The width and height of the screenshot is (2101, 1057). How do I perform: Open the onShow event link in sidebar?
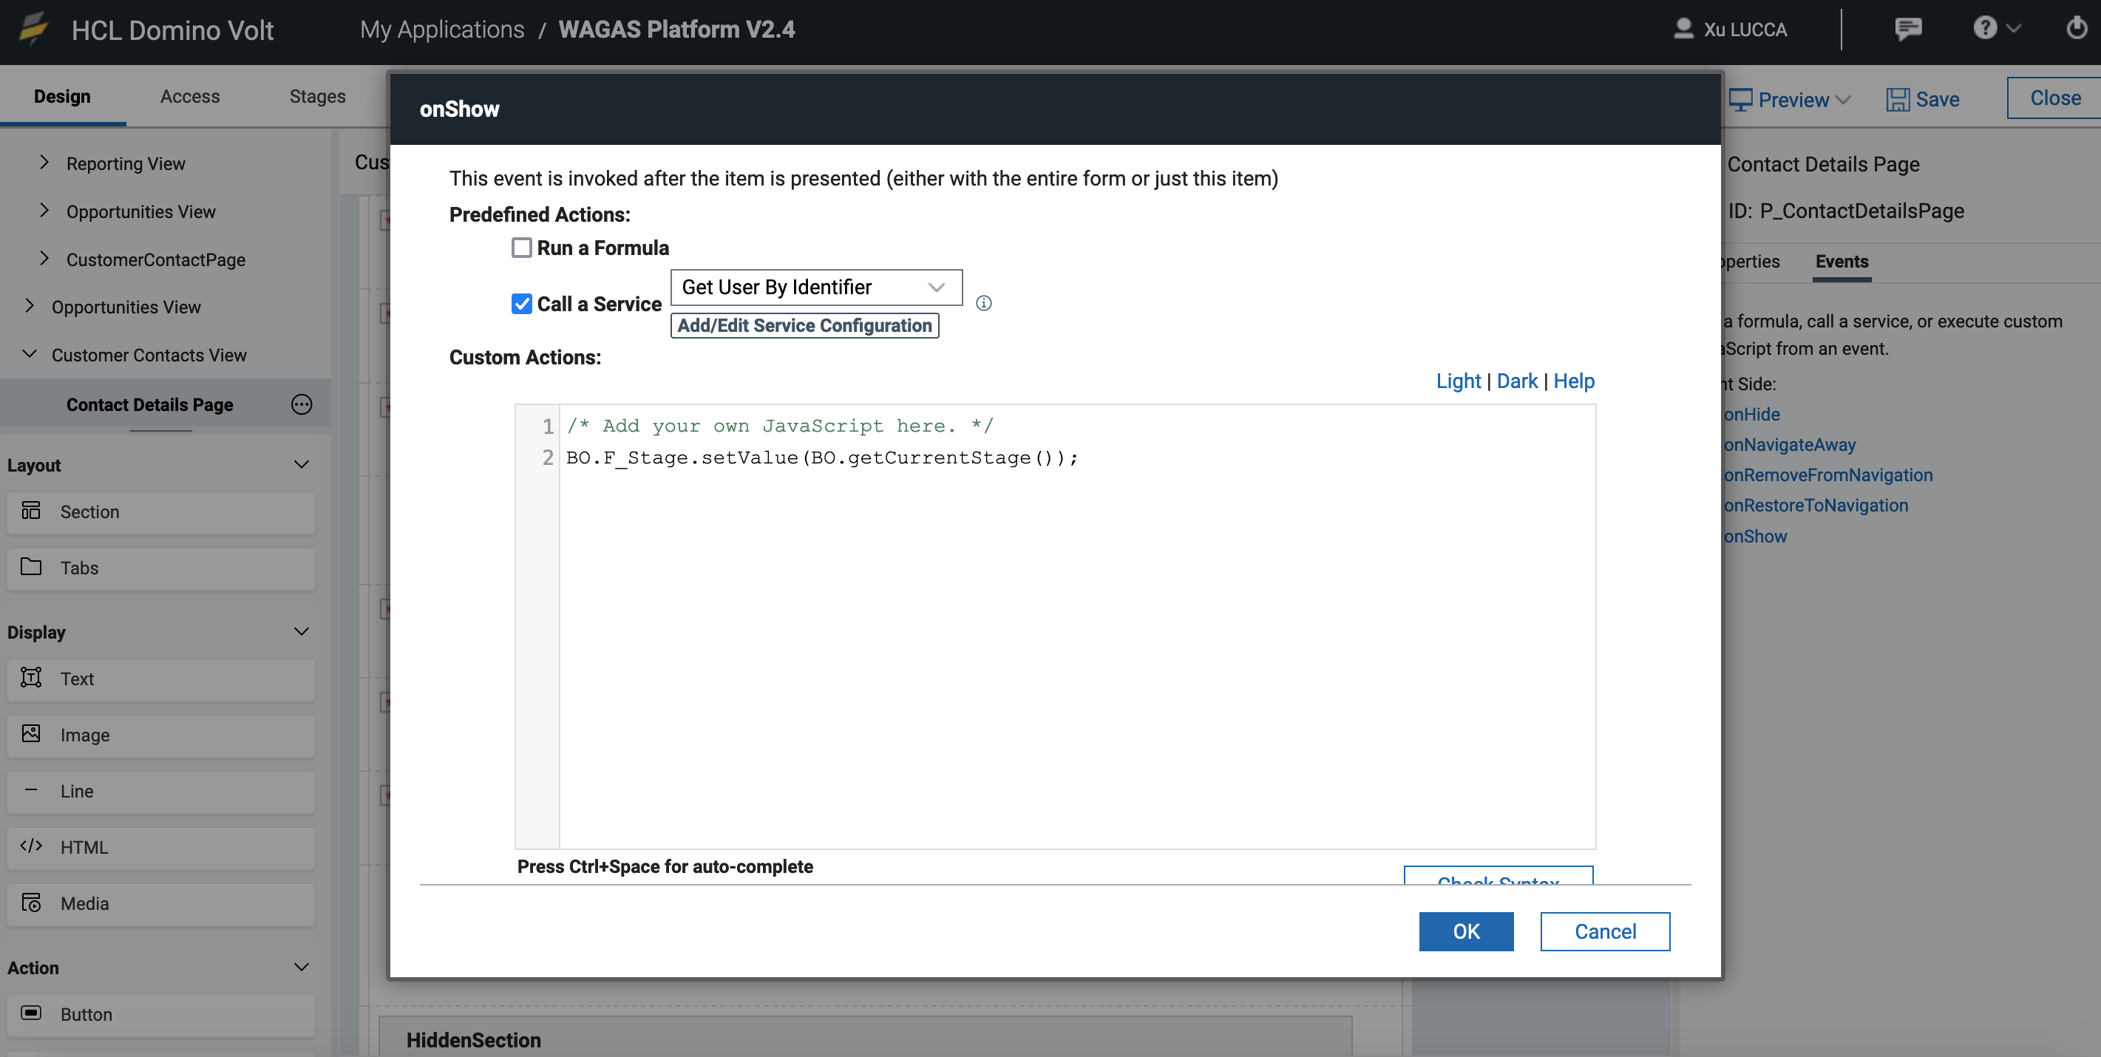point(1755,536)
